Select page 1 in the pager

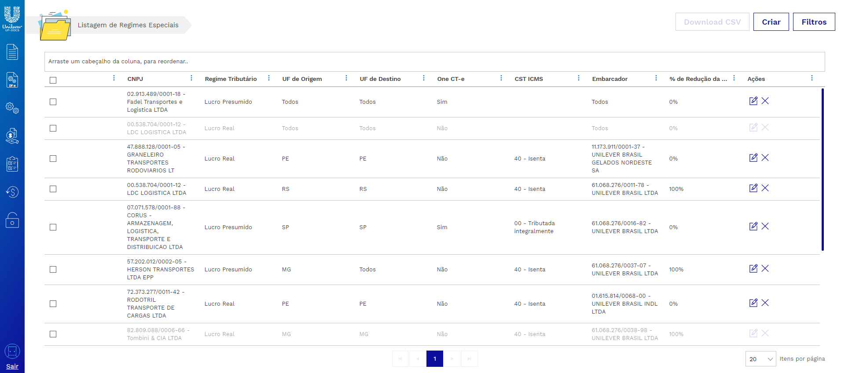pyautogui.click(x=435, y=359)
